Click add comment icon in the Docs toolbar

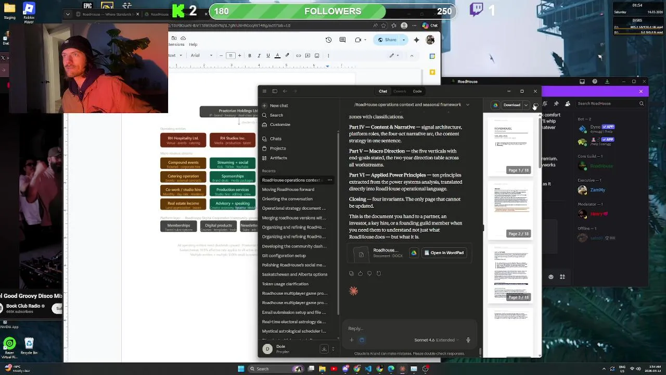tap(307, 56)
